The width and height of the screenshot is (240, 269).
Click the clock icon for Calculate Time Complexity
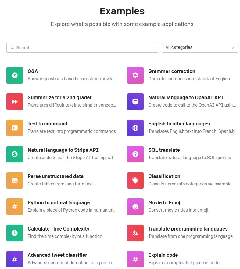click(15, 233)
